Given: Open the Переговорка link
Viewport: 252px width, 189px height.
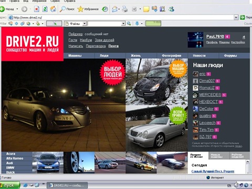Looking at the screenshot, I should [x=96, y=46].
